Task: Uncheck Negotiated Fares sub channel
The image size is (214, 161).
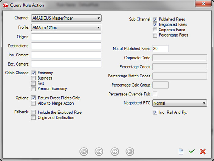Action: click(155, 25)
